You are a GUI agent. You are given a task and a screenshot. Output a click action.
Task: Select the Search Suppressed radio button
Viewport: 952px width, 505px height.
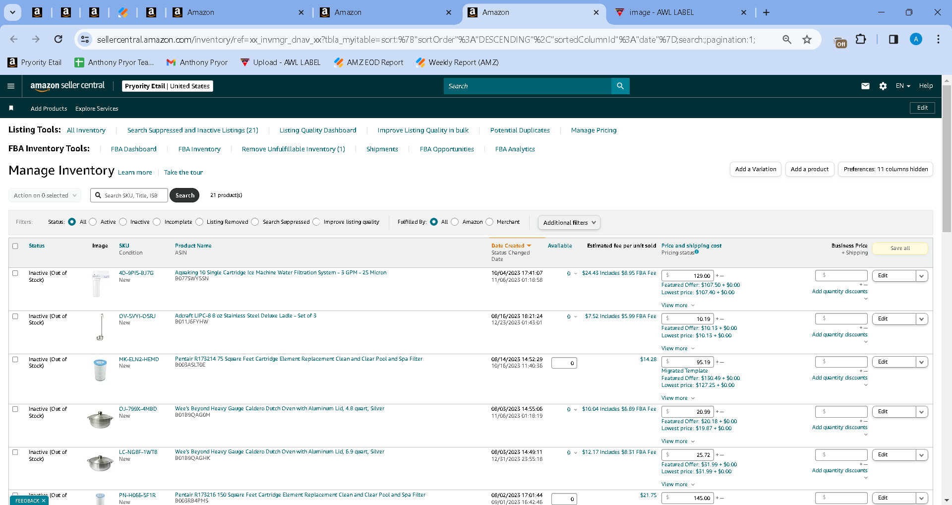click(255, 222)
